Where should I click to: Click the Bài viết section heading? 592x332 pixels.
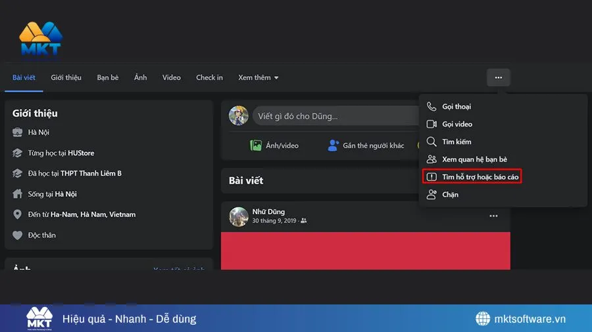pos(246,180)
